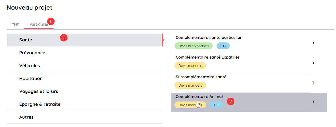This screenshot has height=127, width=336.
Task: Choose the Véhicules category
Action: click(29, 66)
